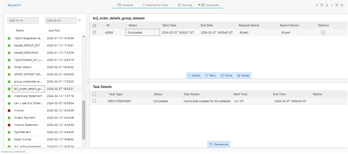Toggle select-all checkbox in requests header

click(x=94, y=26)
